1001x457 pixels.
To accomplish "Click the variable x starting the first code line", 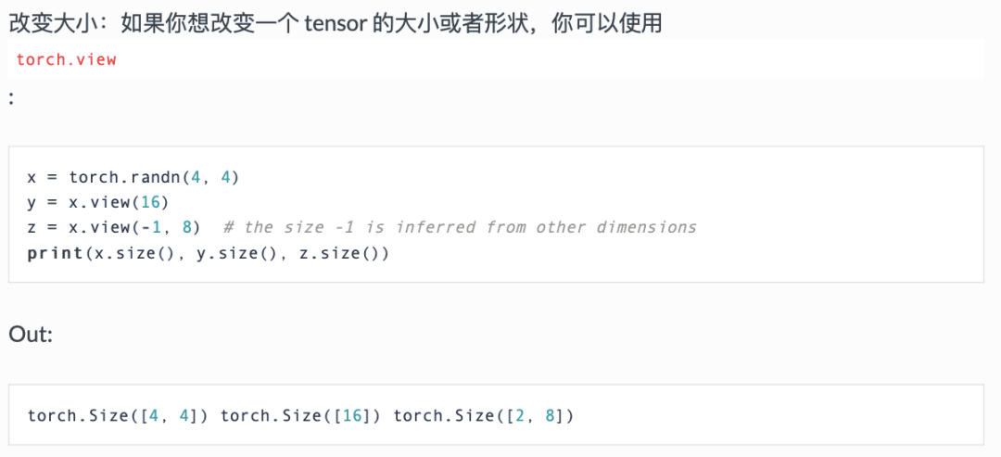I will point(32,177).
